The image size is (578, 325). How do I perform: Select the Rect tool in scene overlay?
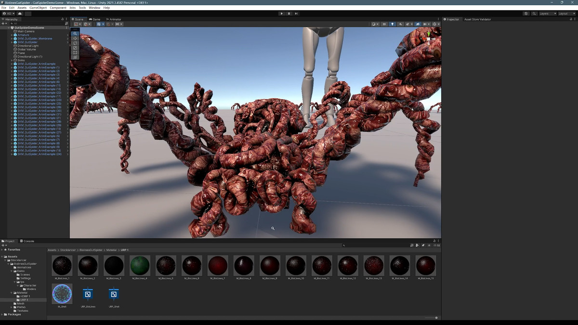click(75, 52)
